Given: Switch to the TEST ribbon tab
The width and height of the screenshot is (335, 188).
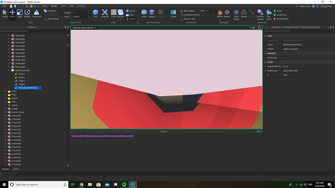Looking at the screenshot, I should coord(63,6).
